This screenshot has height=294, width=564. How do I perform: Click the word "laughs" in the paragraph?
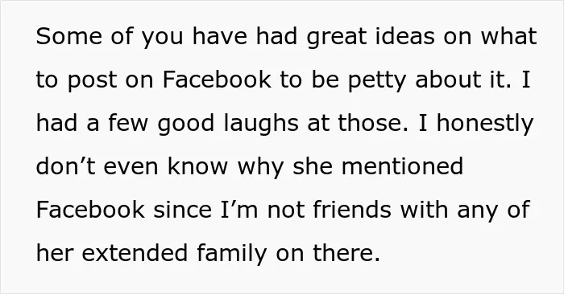coord(261,124)
